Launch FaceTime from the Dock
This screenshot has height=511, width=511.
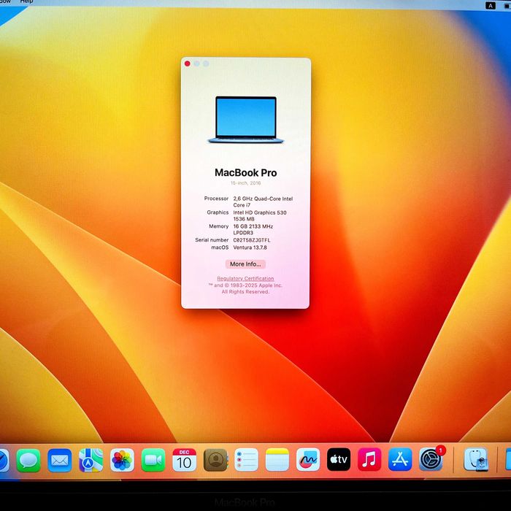[153, 460]
